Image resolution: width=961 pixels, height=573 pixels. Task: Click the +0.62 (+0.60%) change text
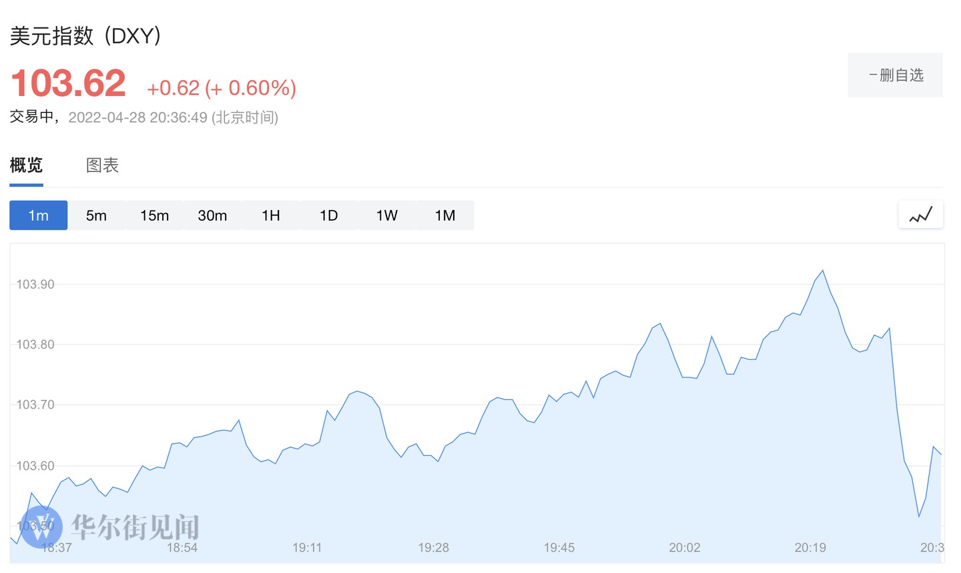pos(221,88)
